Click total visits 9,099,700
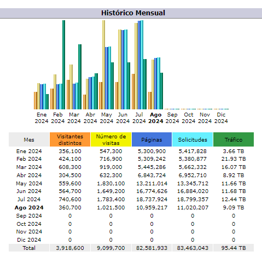 point(111,248)
